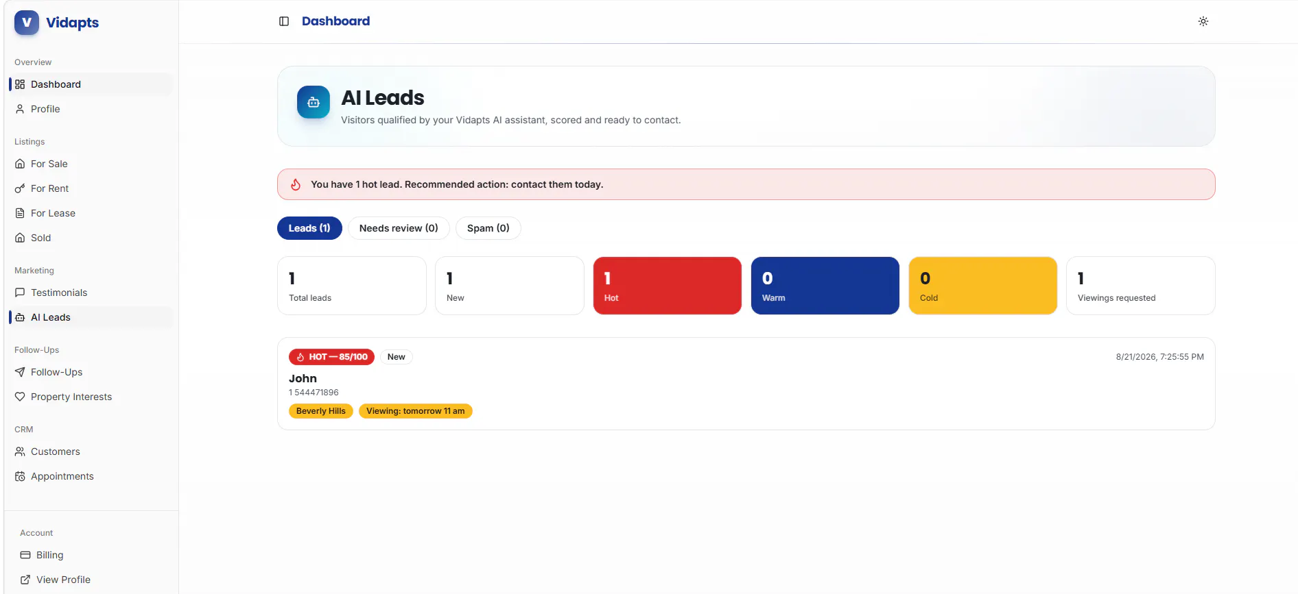This screenshot has width=1298, height=594.
Task: Open Appointments page
Action: click(91, 476)
